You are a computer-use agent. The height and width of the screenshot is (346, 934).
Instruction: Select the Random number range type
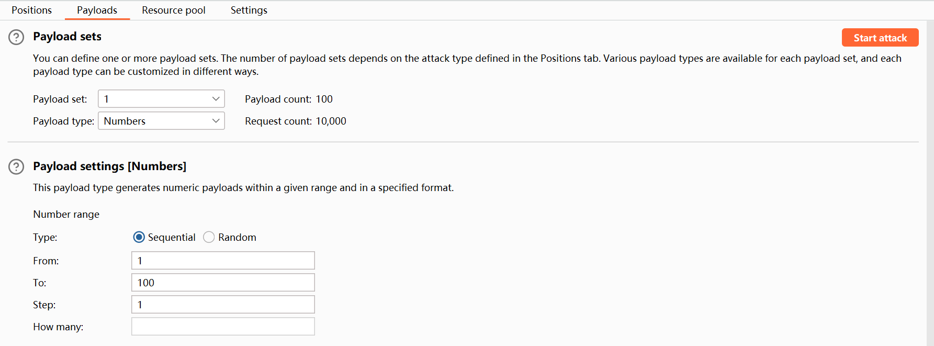(x=209, y=237)
